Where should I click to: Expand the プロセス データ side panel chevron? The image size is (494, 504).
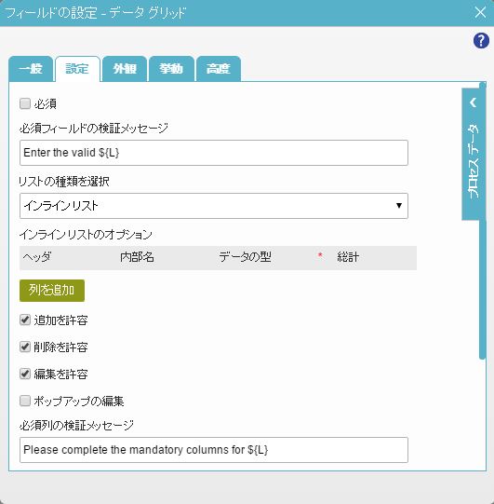[473, 102]
